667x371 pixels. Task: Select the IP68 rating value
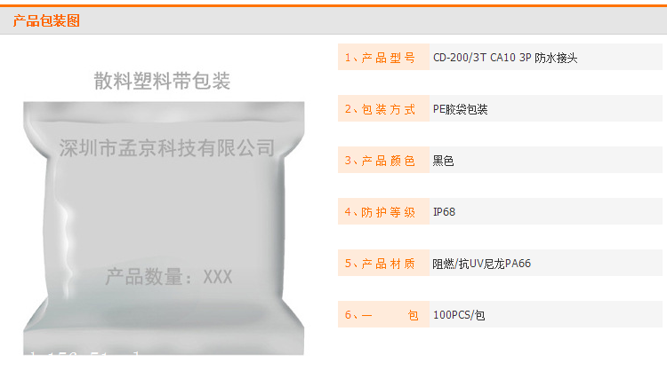pyautogui.click(x=444, y=212)
